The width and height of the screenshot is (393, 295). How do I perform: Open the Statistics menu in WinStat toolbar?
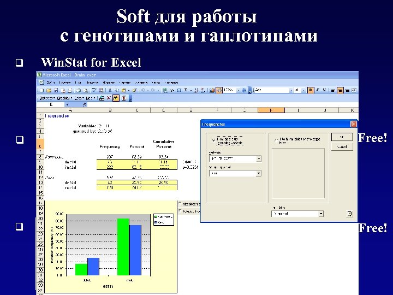(47, 98)
